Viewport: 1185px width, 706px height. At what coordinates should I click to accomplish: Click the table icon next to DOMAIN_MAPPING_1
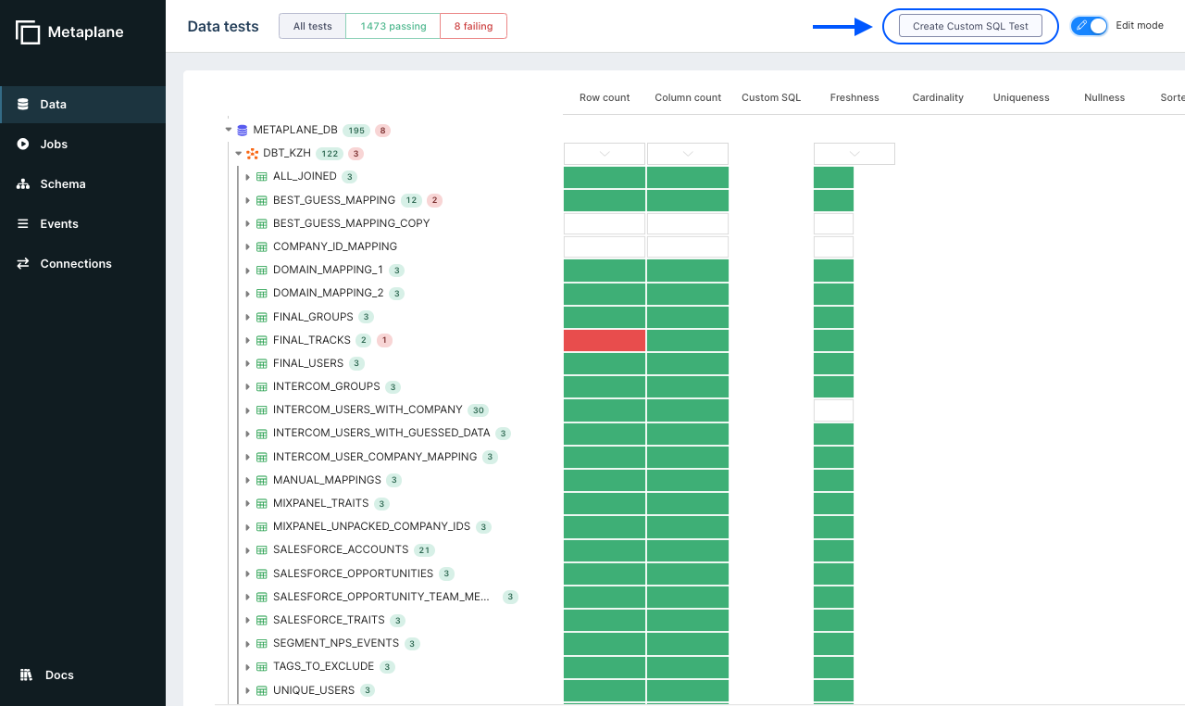coord(262,270)
